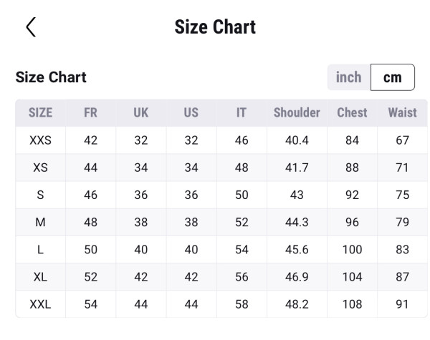Click the Waist column header
The height and width of the screenshot is (340, 430).
pyautogui.click(x=402, y=112)
